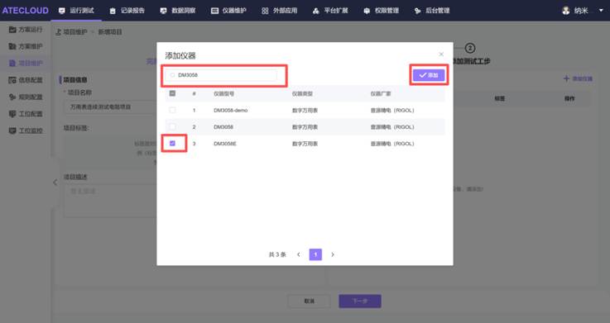Click the 项目维护 breadcrumb link
The width and height of the screenshot is (610, 323).
[x=75, y=32]
